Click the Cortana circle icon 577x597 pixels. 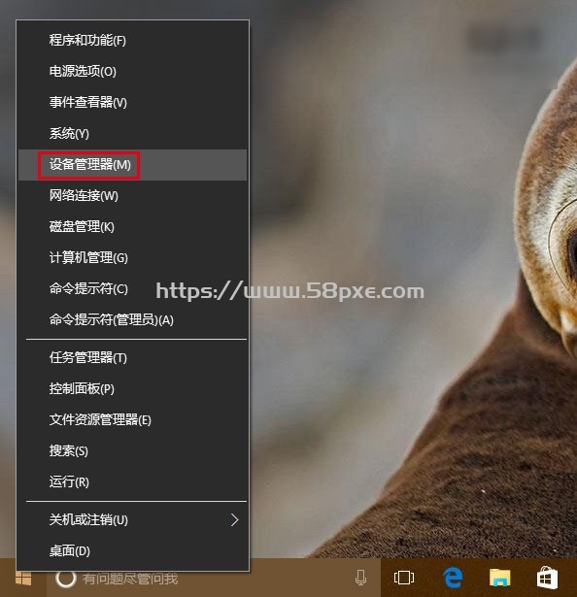coord(65,579)
